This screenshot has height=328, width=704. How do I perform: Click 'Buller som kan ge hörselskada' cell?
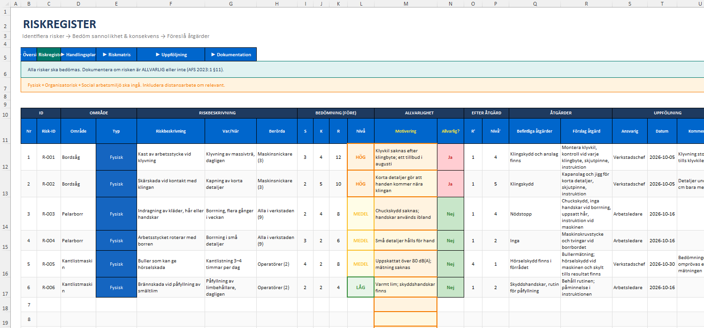pos(171,264)
